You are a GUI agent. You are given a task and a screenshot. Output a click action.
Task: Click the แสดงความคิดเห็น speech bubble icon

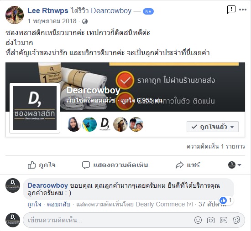click(x=86, y=165)
